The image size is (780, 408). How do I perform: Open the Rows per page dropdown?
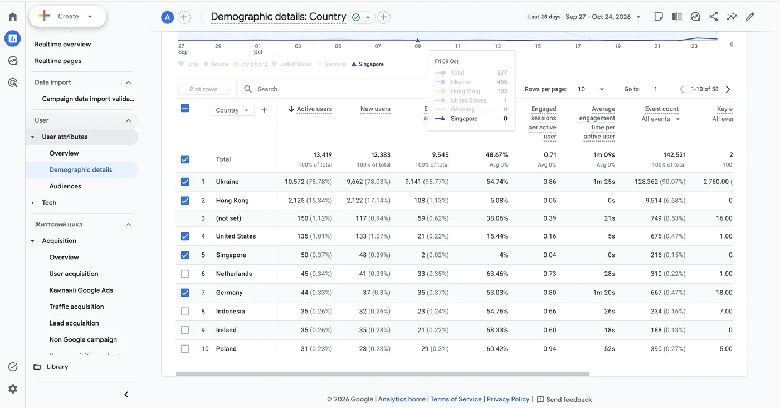click(x=591, y=89)
